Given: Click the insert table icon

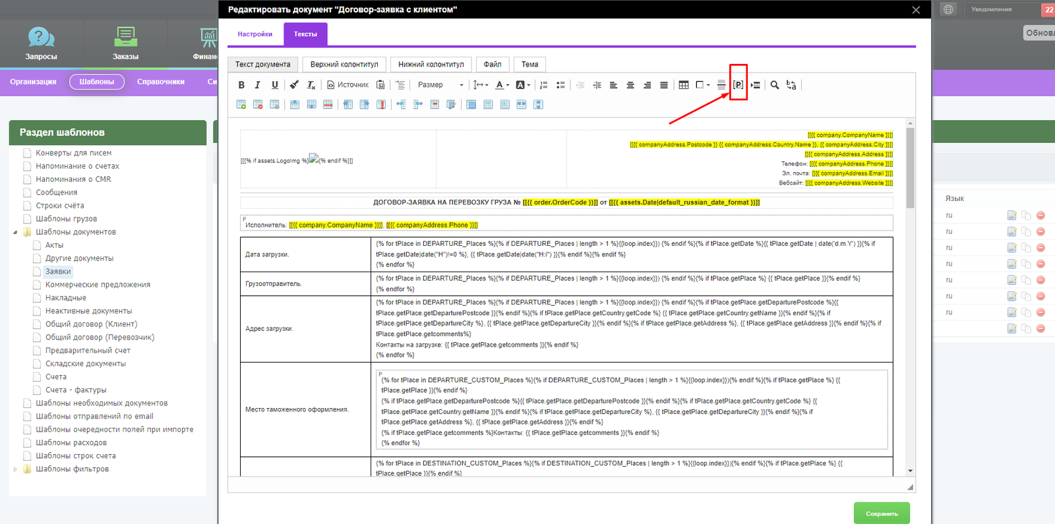Looking at the screenshot, I should tap(684, 85).
